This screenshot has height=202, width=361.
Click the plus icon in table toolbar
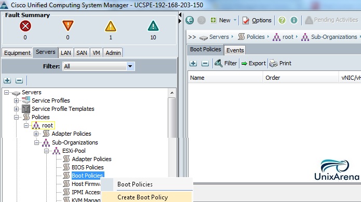pos(193,63)
